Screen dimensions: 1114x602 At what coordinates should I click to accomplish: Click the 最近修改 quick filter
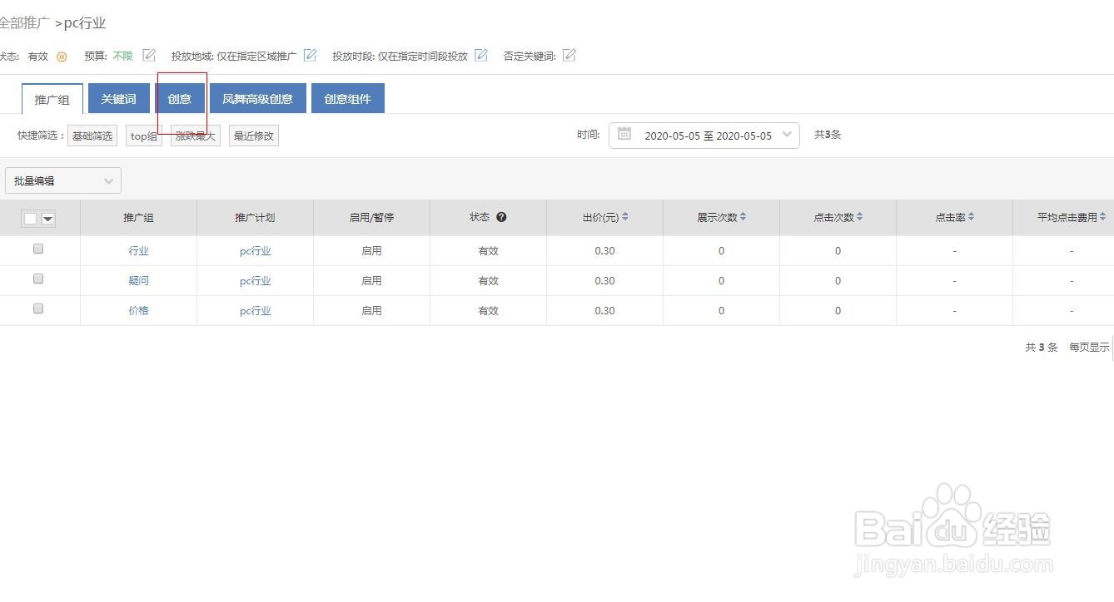pos(253,136)
